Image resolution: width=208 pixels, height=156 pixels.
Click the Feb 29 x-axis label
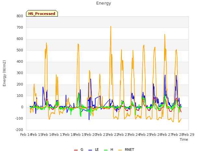[188, 135]
